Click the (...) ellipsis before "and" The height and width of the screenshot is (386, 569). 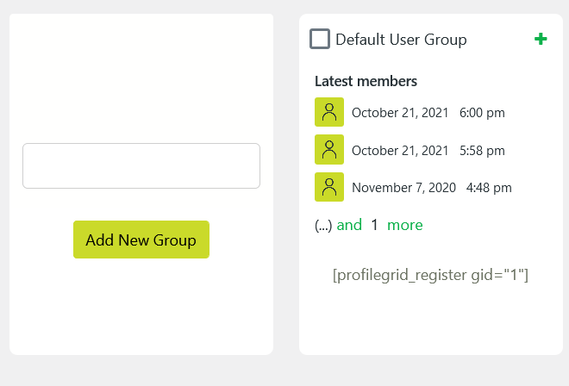pyautogui.click(x=323, y=226)
